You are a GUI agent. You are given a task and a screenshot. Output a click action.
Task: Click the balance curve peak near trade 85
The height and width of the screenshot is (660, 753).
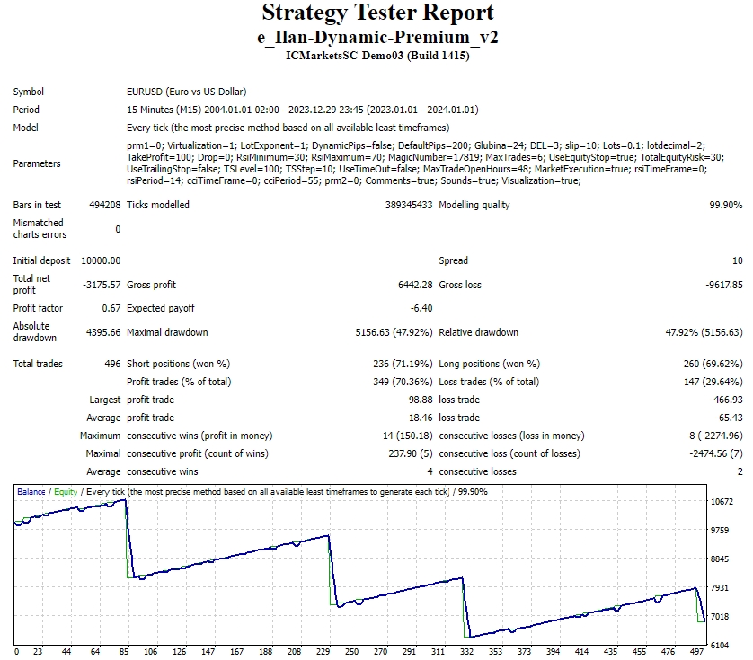tap(125, 500)
